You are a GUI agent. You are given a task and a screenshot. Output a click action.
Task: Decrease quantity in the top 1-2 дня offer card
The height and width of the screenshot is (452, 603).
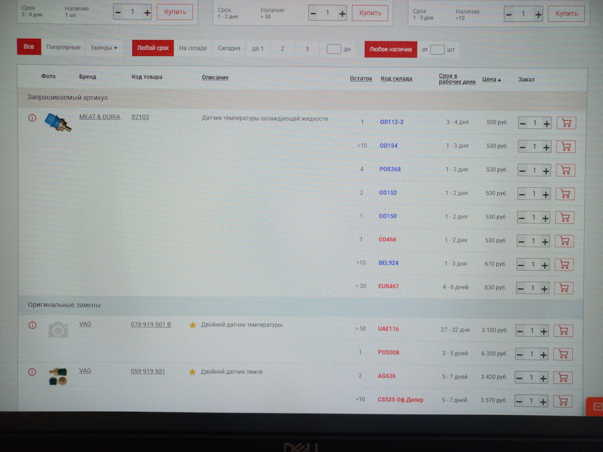[x=313, y=14]
